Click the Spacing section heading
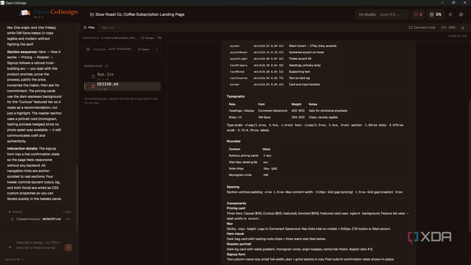 click(x=233, y=187)
